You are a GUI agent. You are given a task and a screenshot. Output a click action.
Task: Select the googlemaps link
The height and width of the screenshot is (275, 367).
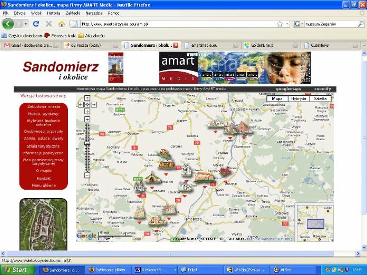288,89
